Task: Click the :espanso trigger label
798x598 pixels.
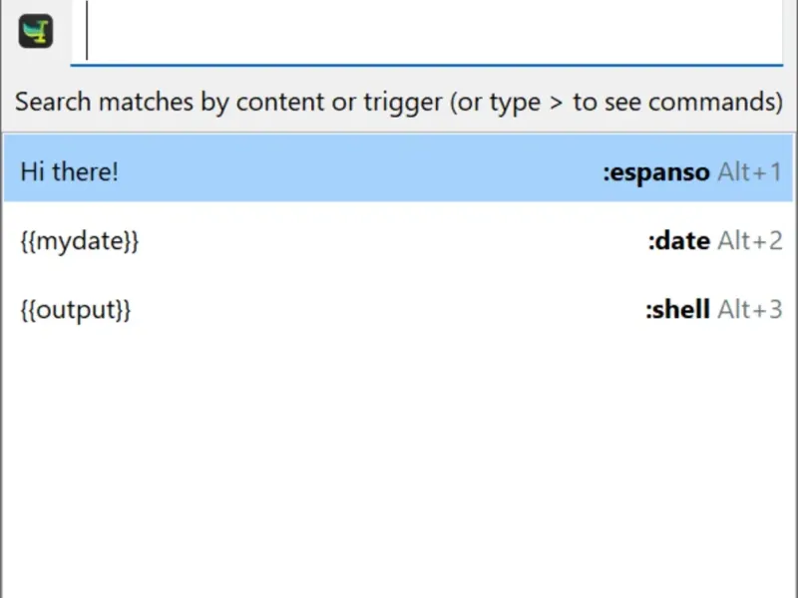Action: pos(655,171)
